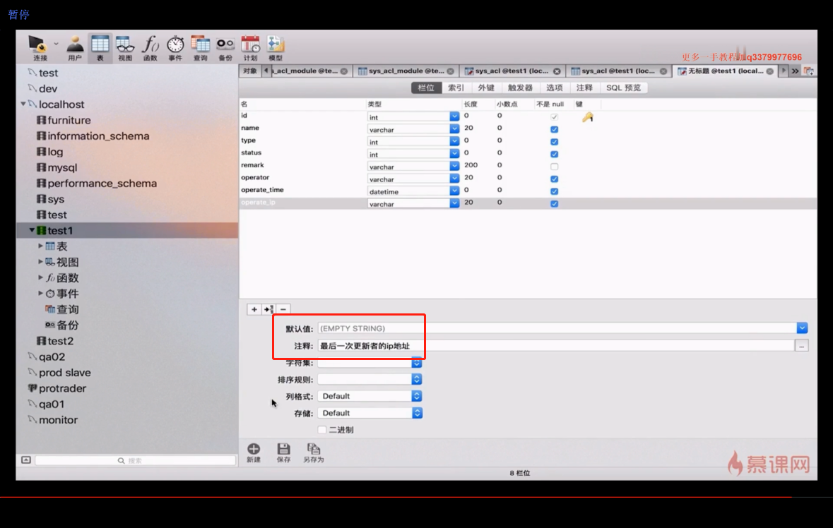
Task: Open the 备份 backup toolbar icon
Action: pyautogui.click(x=225, y=48)
